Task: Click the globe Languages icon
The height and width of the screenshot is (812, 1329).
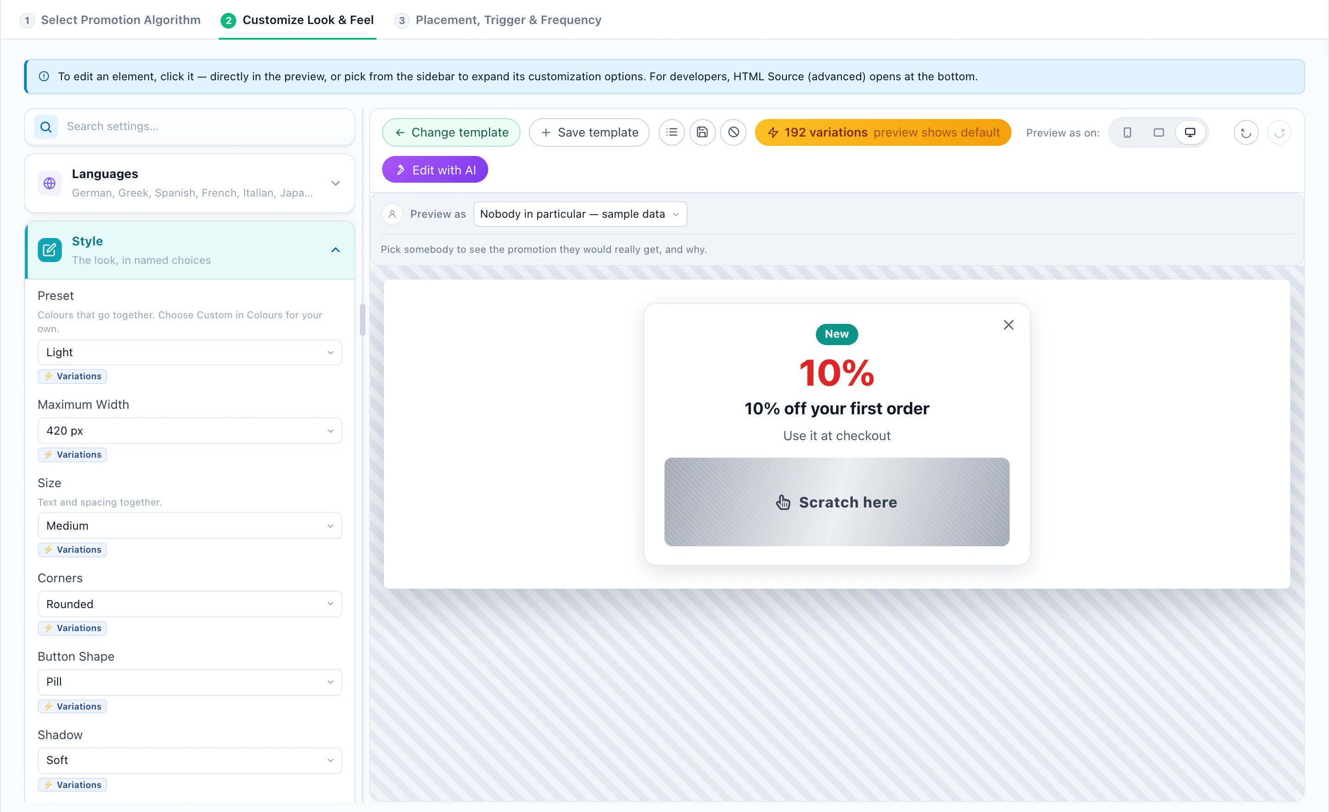Action: pyautogui.click(x=50, y=183)
